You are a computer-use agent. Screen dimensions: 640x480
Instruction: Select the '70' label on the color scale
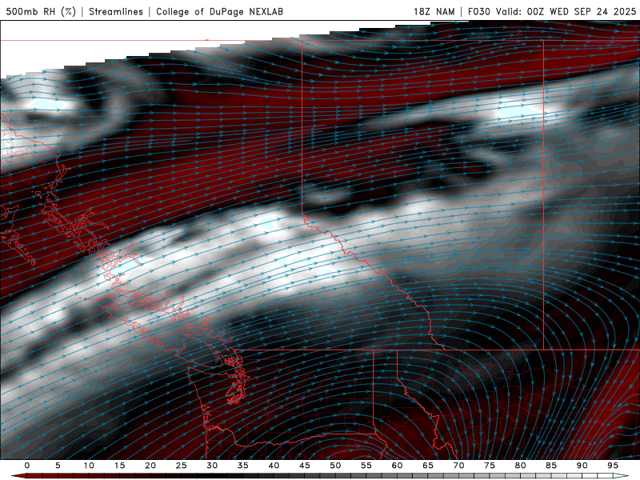[x=458, y=466]
